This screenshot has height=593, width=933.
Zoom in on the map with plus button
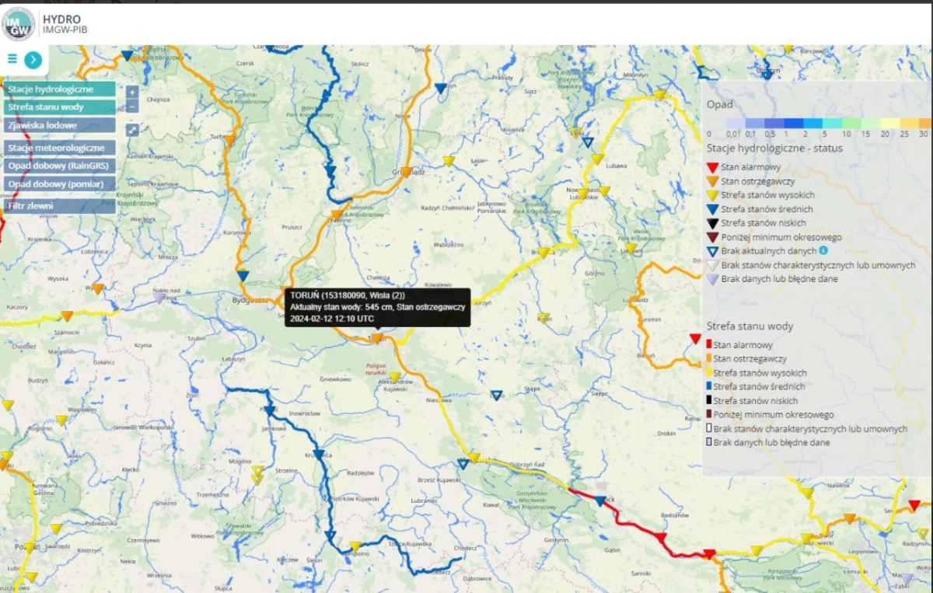pos(132,92)
